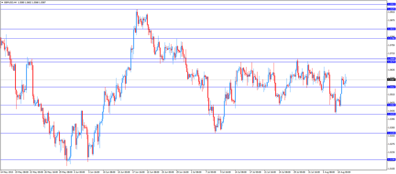Click the triangle next to GBPUSD,H4

(x=2, y=2)
